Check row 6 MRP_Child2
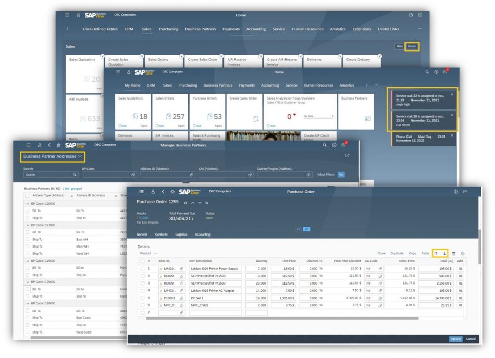Image resolution: width=495 pixels, height=358 pixels. (142, 305)
